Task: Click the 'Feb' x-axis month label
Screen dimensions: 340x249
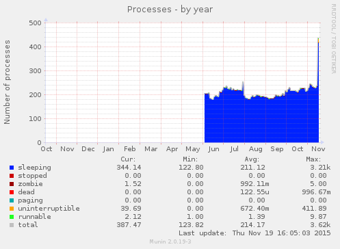Action: click(130, 149)
